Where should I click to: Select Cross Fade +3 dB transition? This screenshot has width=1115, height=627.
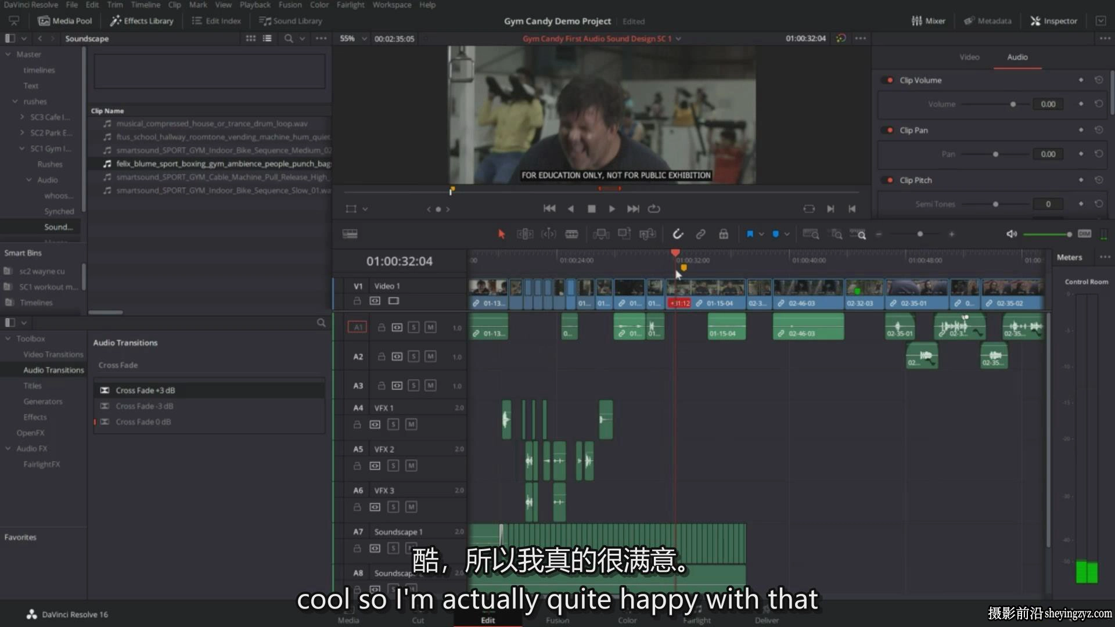pos(209,390)
